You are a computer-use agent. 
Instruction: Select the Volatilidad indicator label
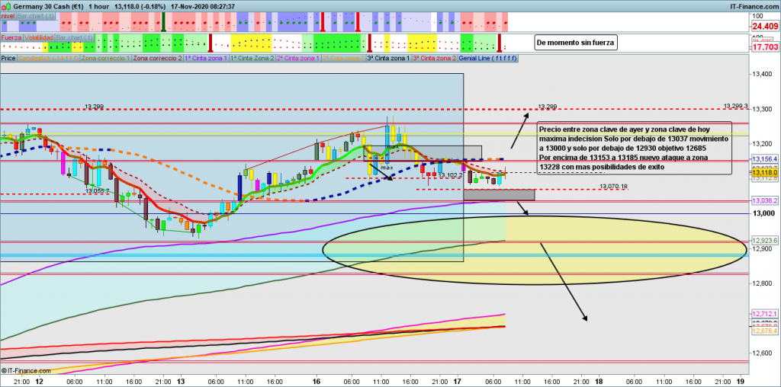[x=39, y=37]
